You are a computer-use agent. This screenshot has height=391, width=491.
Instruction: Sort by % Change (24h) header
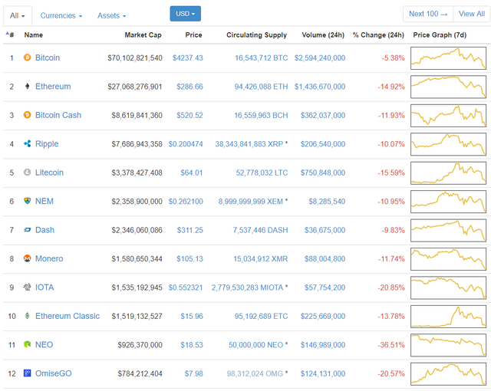point(378,35)
